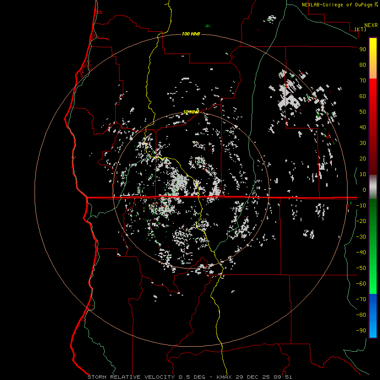This screenshot has width=380, height=380.
Task: Click the -20 value on velocity scale
Action: point(361,221)
